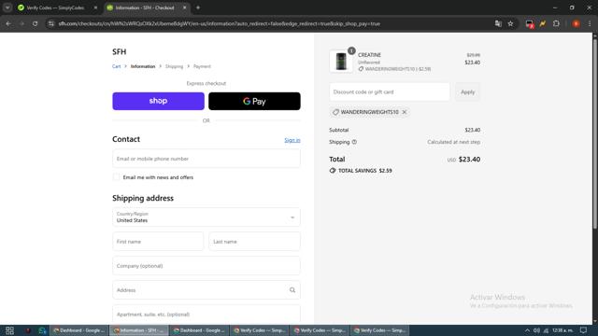
Task: Open the notification center icon
Action: (583, 330)
